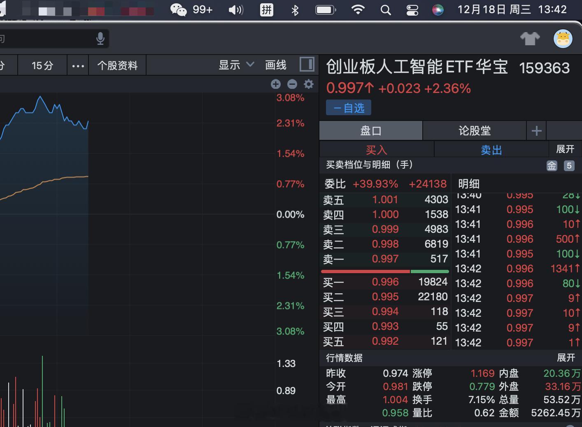Check battery status icon
The image size is (582, 427).
tap(326, 9)
